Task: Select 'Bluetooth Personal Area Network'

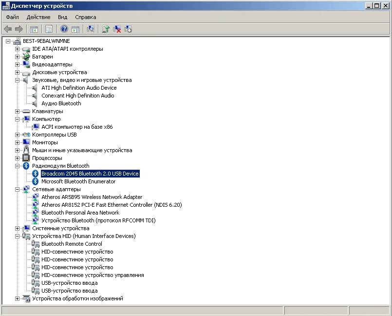Action: [80, 213]
